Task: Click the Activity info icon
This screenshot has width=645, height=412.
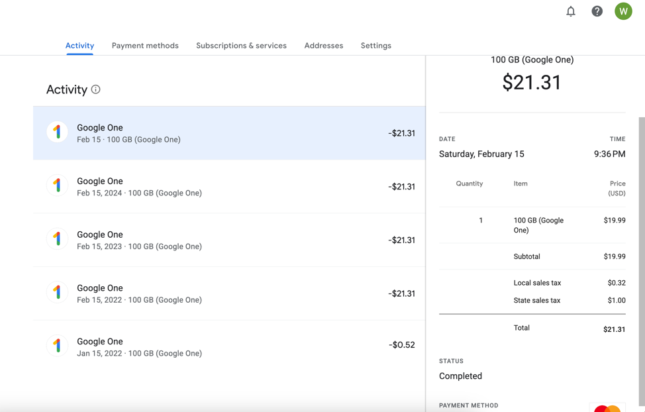Action: pyautogui.click(x=96, y=89)
